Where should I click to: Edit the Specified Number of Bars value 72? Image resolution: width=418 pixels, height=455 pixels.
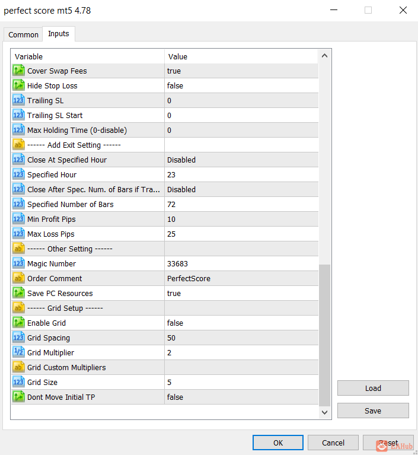241,204
